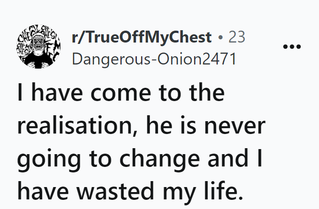Click the "23" post age indicator
The image size is (319, 209).
(237, 37)
